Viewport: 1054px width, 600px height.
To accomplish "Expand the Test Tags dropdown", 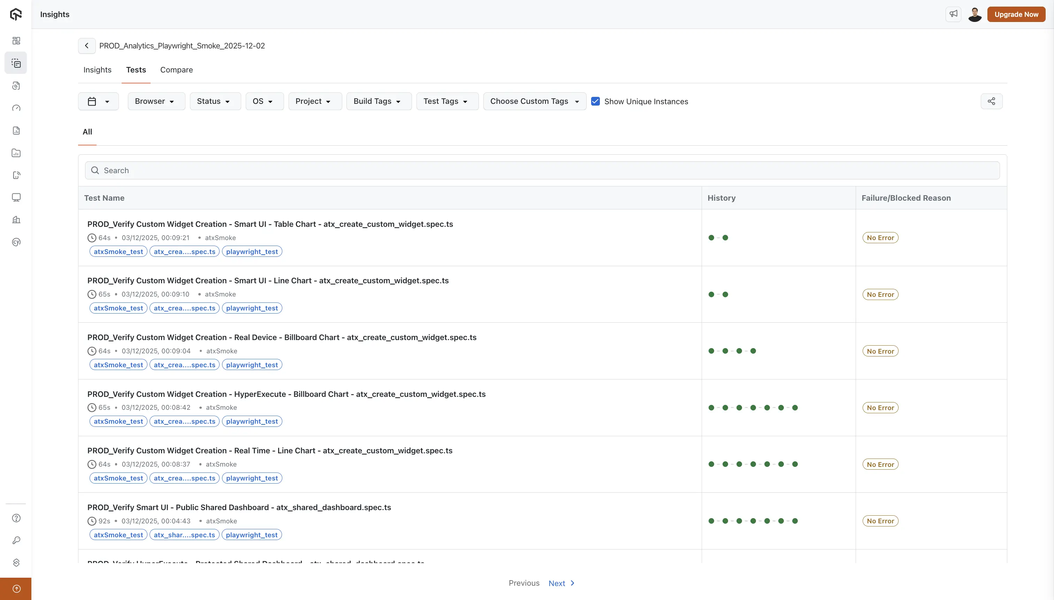I will pyautogui.click(x=447, y=101).
